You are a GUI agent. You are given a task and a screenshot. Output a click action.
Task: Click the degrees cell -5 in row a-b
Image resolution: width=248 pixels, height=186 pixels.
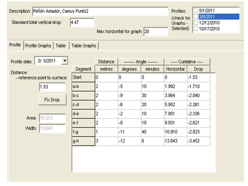pos(129,87)
